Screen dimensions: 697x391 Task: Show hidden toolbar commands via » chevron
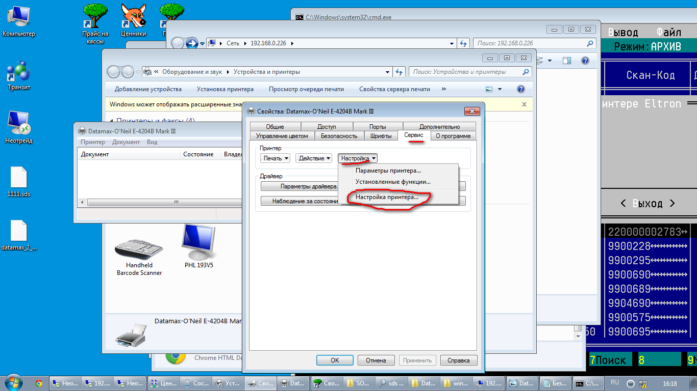(443, 89)
